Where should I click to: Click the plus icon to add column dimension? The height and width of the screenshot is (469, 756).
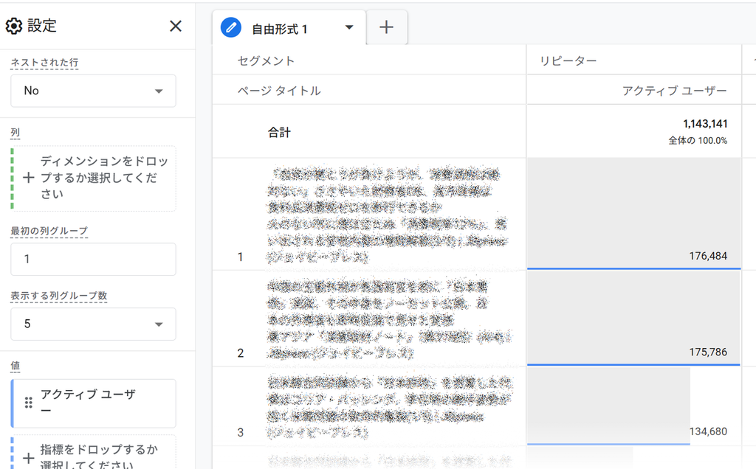click(29, 178)
